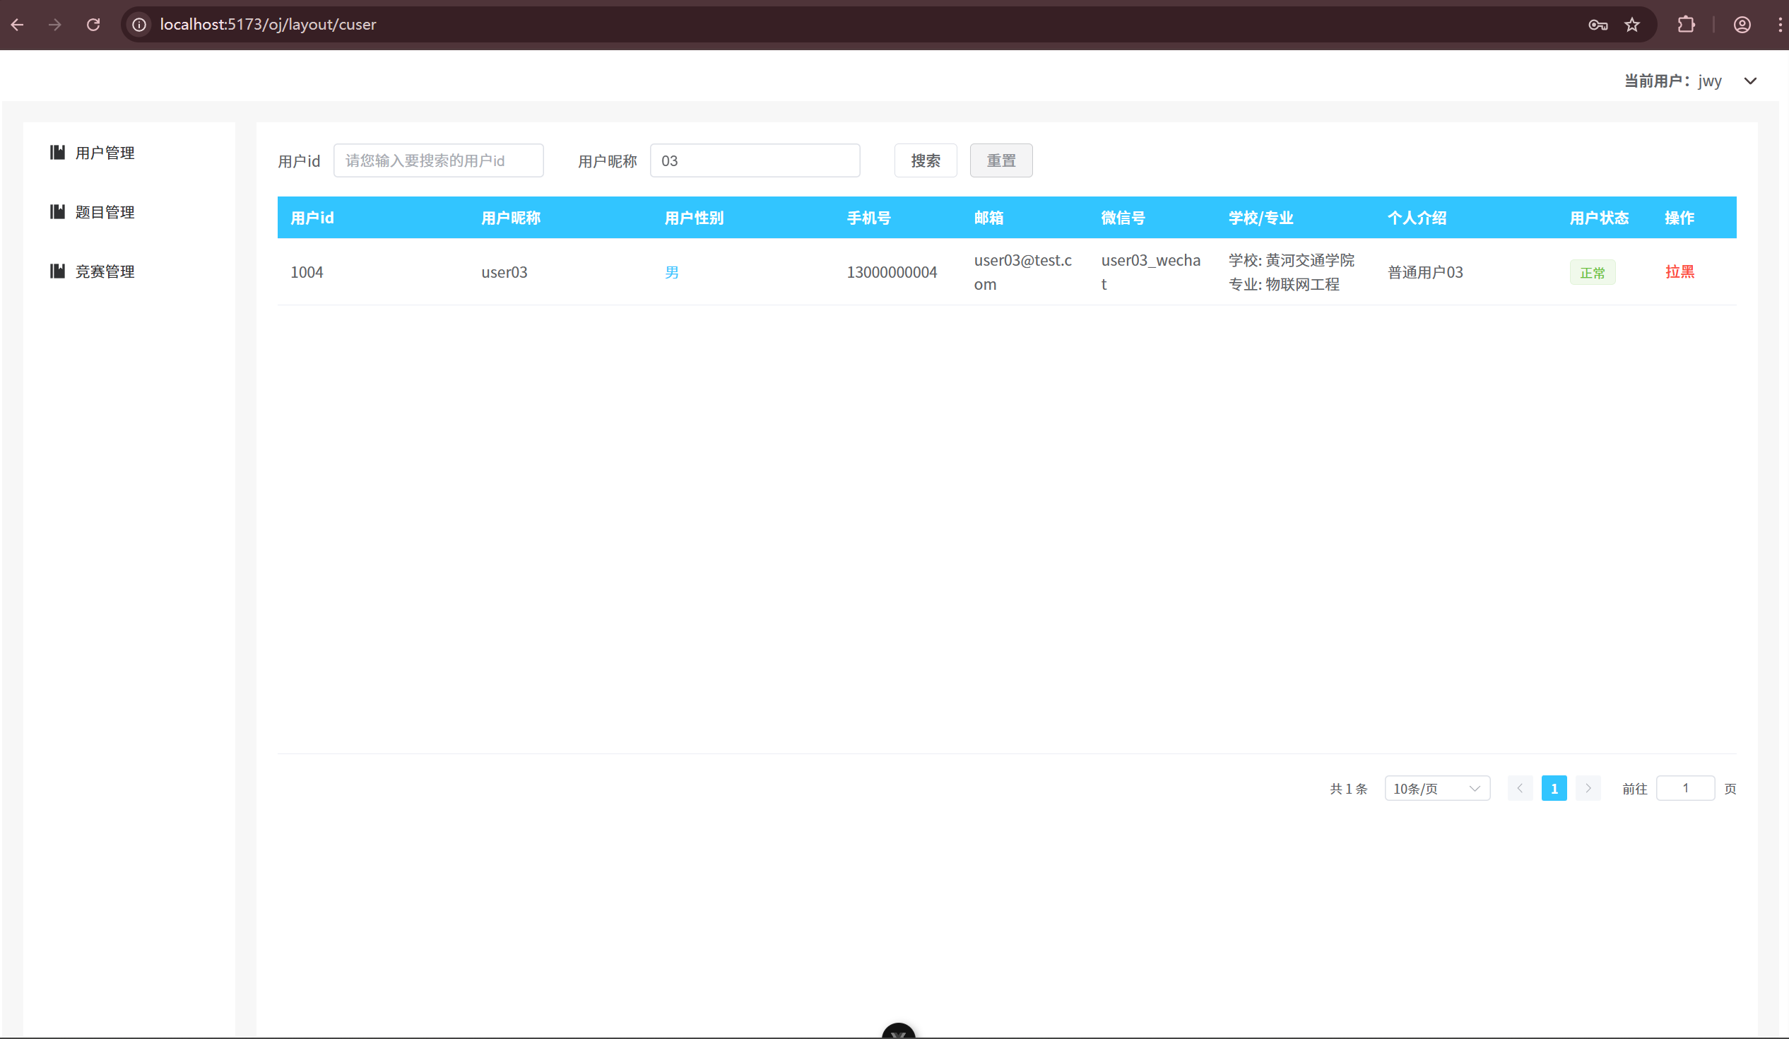Expand the 当前用户 jwy dropdown arrow
This screenshot has height=1039, width=1789.
point(1750,81)
